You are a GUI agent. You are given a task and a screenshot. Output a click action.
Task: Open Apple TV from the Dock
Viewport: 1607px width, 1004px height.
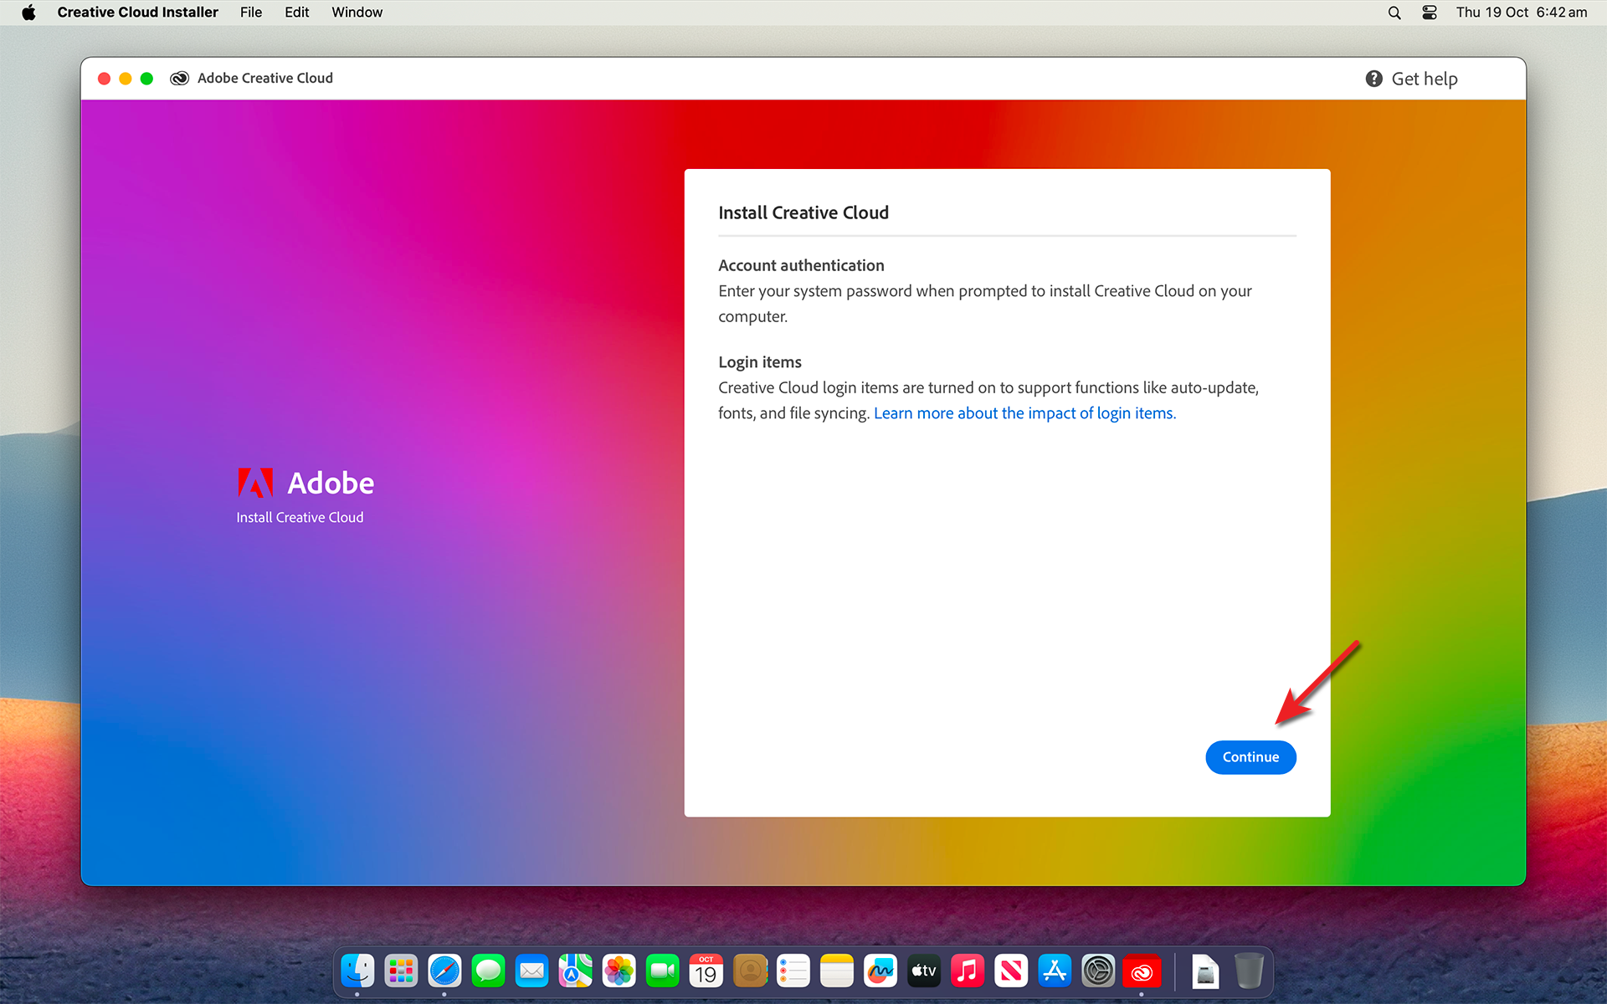[x=923, y=971]
